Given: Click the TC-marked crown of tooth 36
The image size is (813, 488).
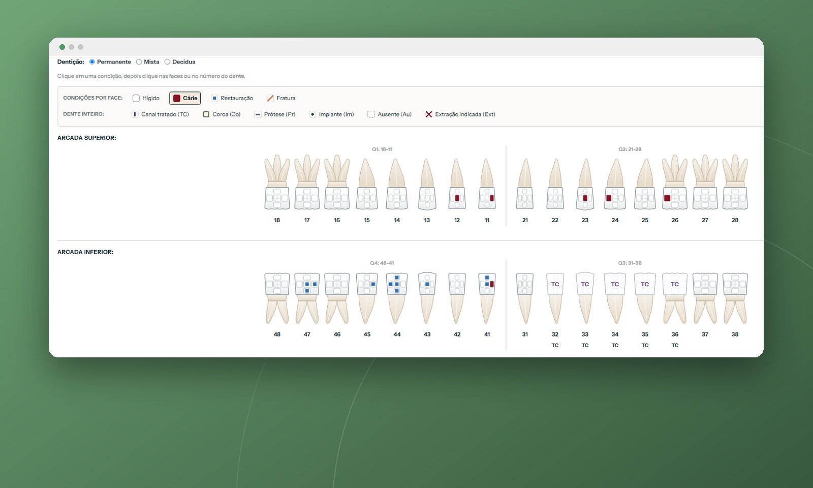Looking at the screenshot, I should pos(675,284).
